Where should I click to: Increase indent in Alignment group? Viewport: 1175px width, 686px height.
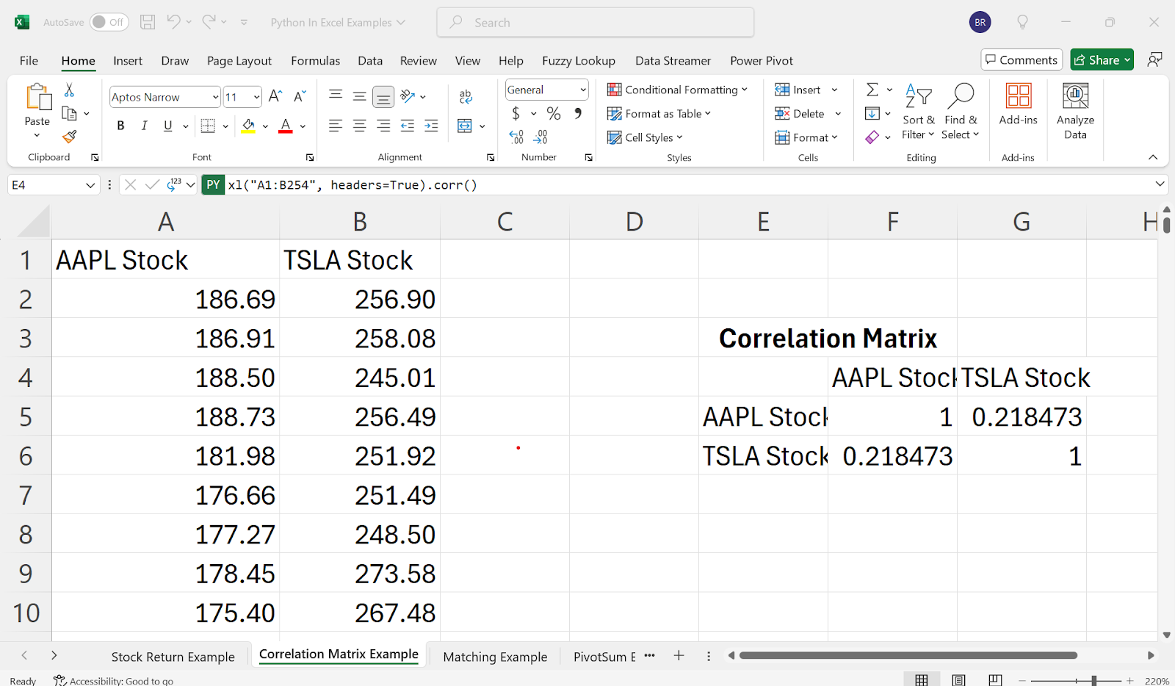[x=431, y=126]
